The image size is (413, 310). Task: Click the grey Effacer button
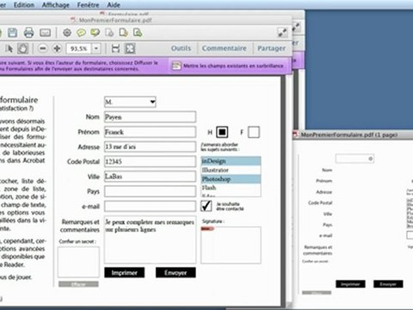click(x=78, y=284)
